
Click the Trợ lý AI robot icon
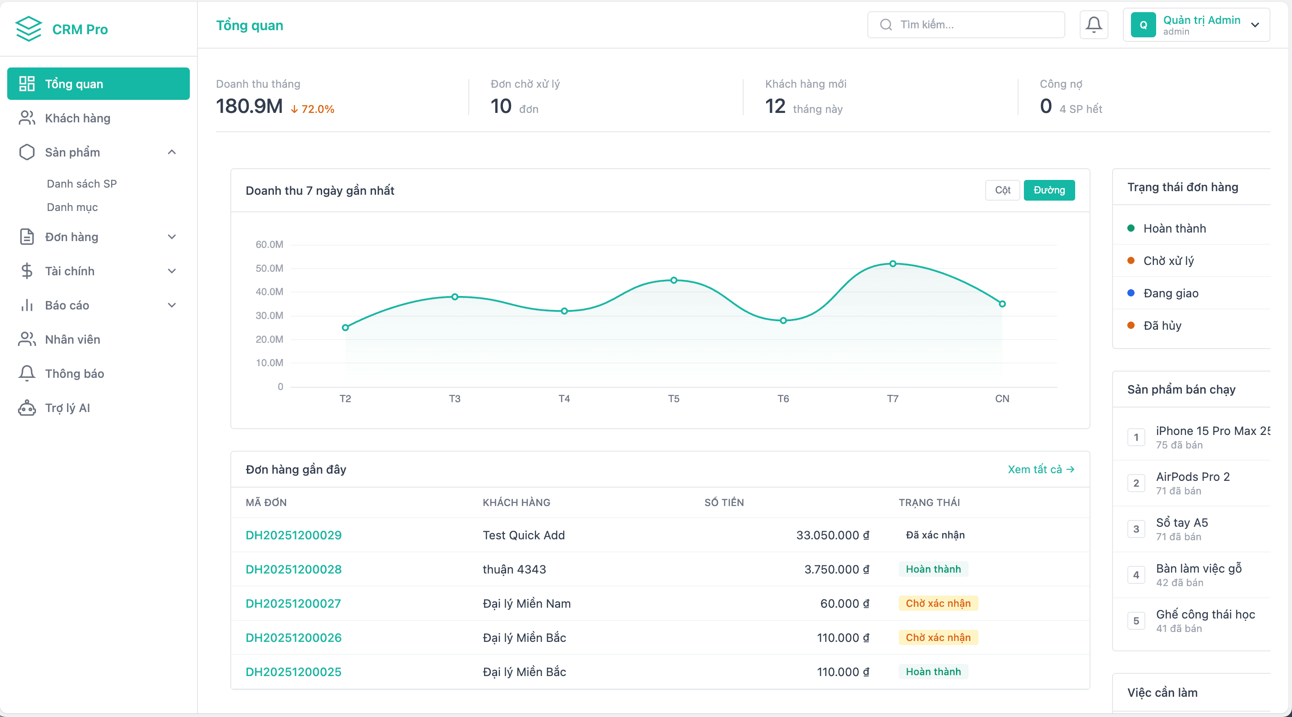[27, 408]
